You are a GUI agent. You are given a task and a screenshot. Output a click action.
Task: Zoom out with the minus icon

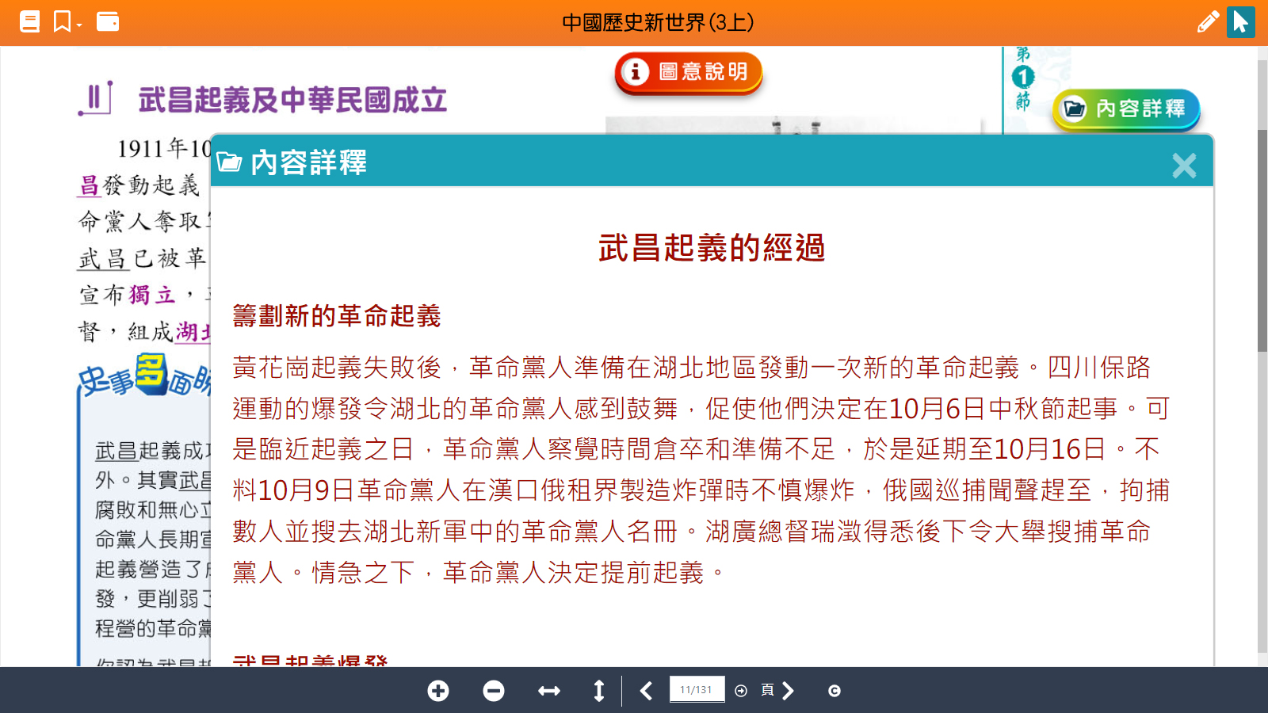click(494, 691)
